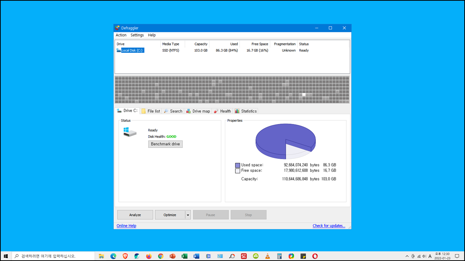Show hidden system tray icons
Image resolution: width=465 pixels, height=261 pixels.
(407, 256)
